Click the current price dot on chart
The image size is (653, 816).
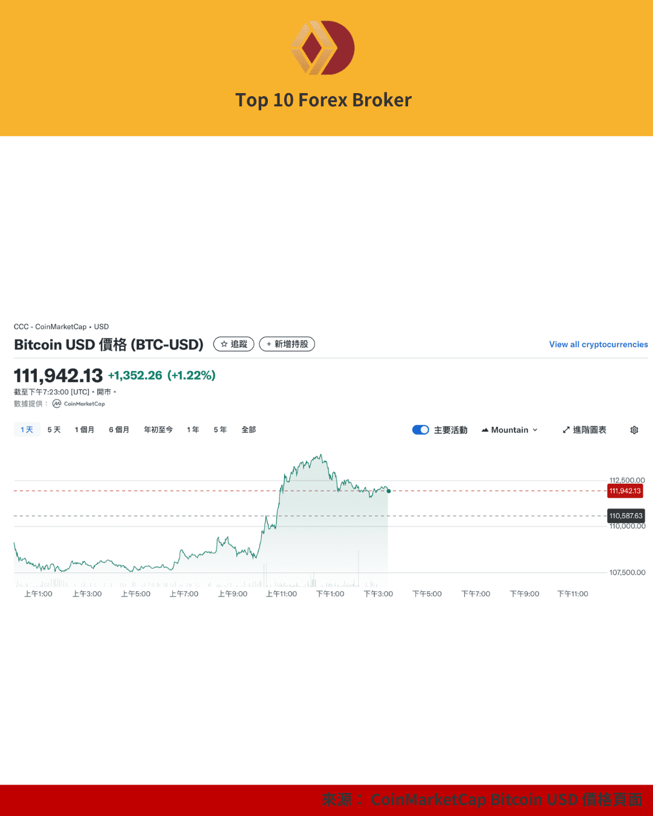[388, 491]
